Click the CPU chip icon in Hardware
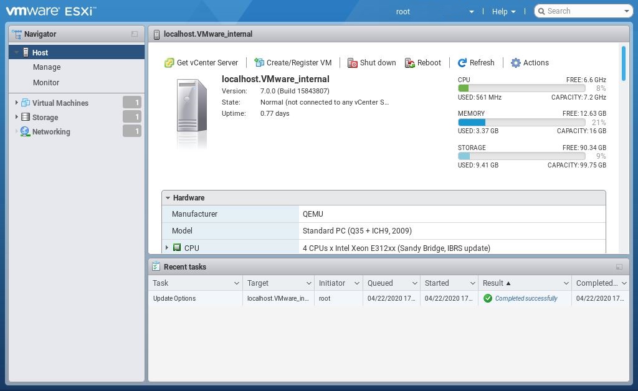The image size is (638, 391). point(177,248)
